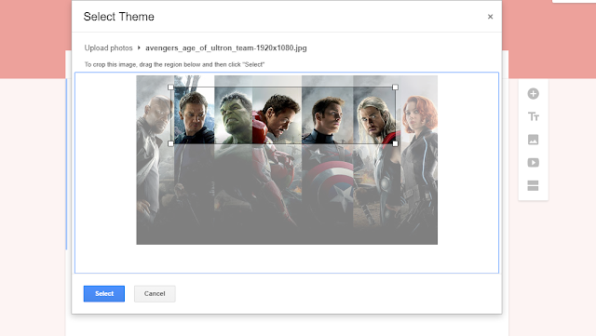Click the add title text icon

[533, 116]
